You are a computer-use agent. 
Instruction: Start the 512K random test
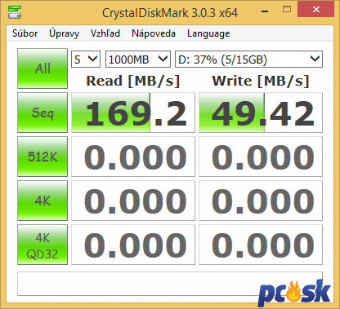click(42, 157)
